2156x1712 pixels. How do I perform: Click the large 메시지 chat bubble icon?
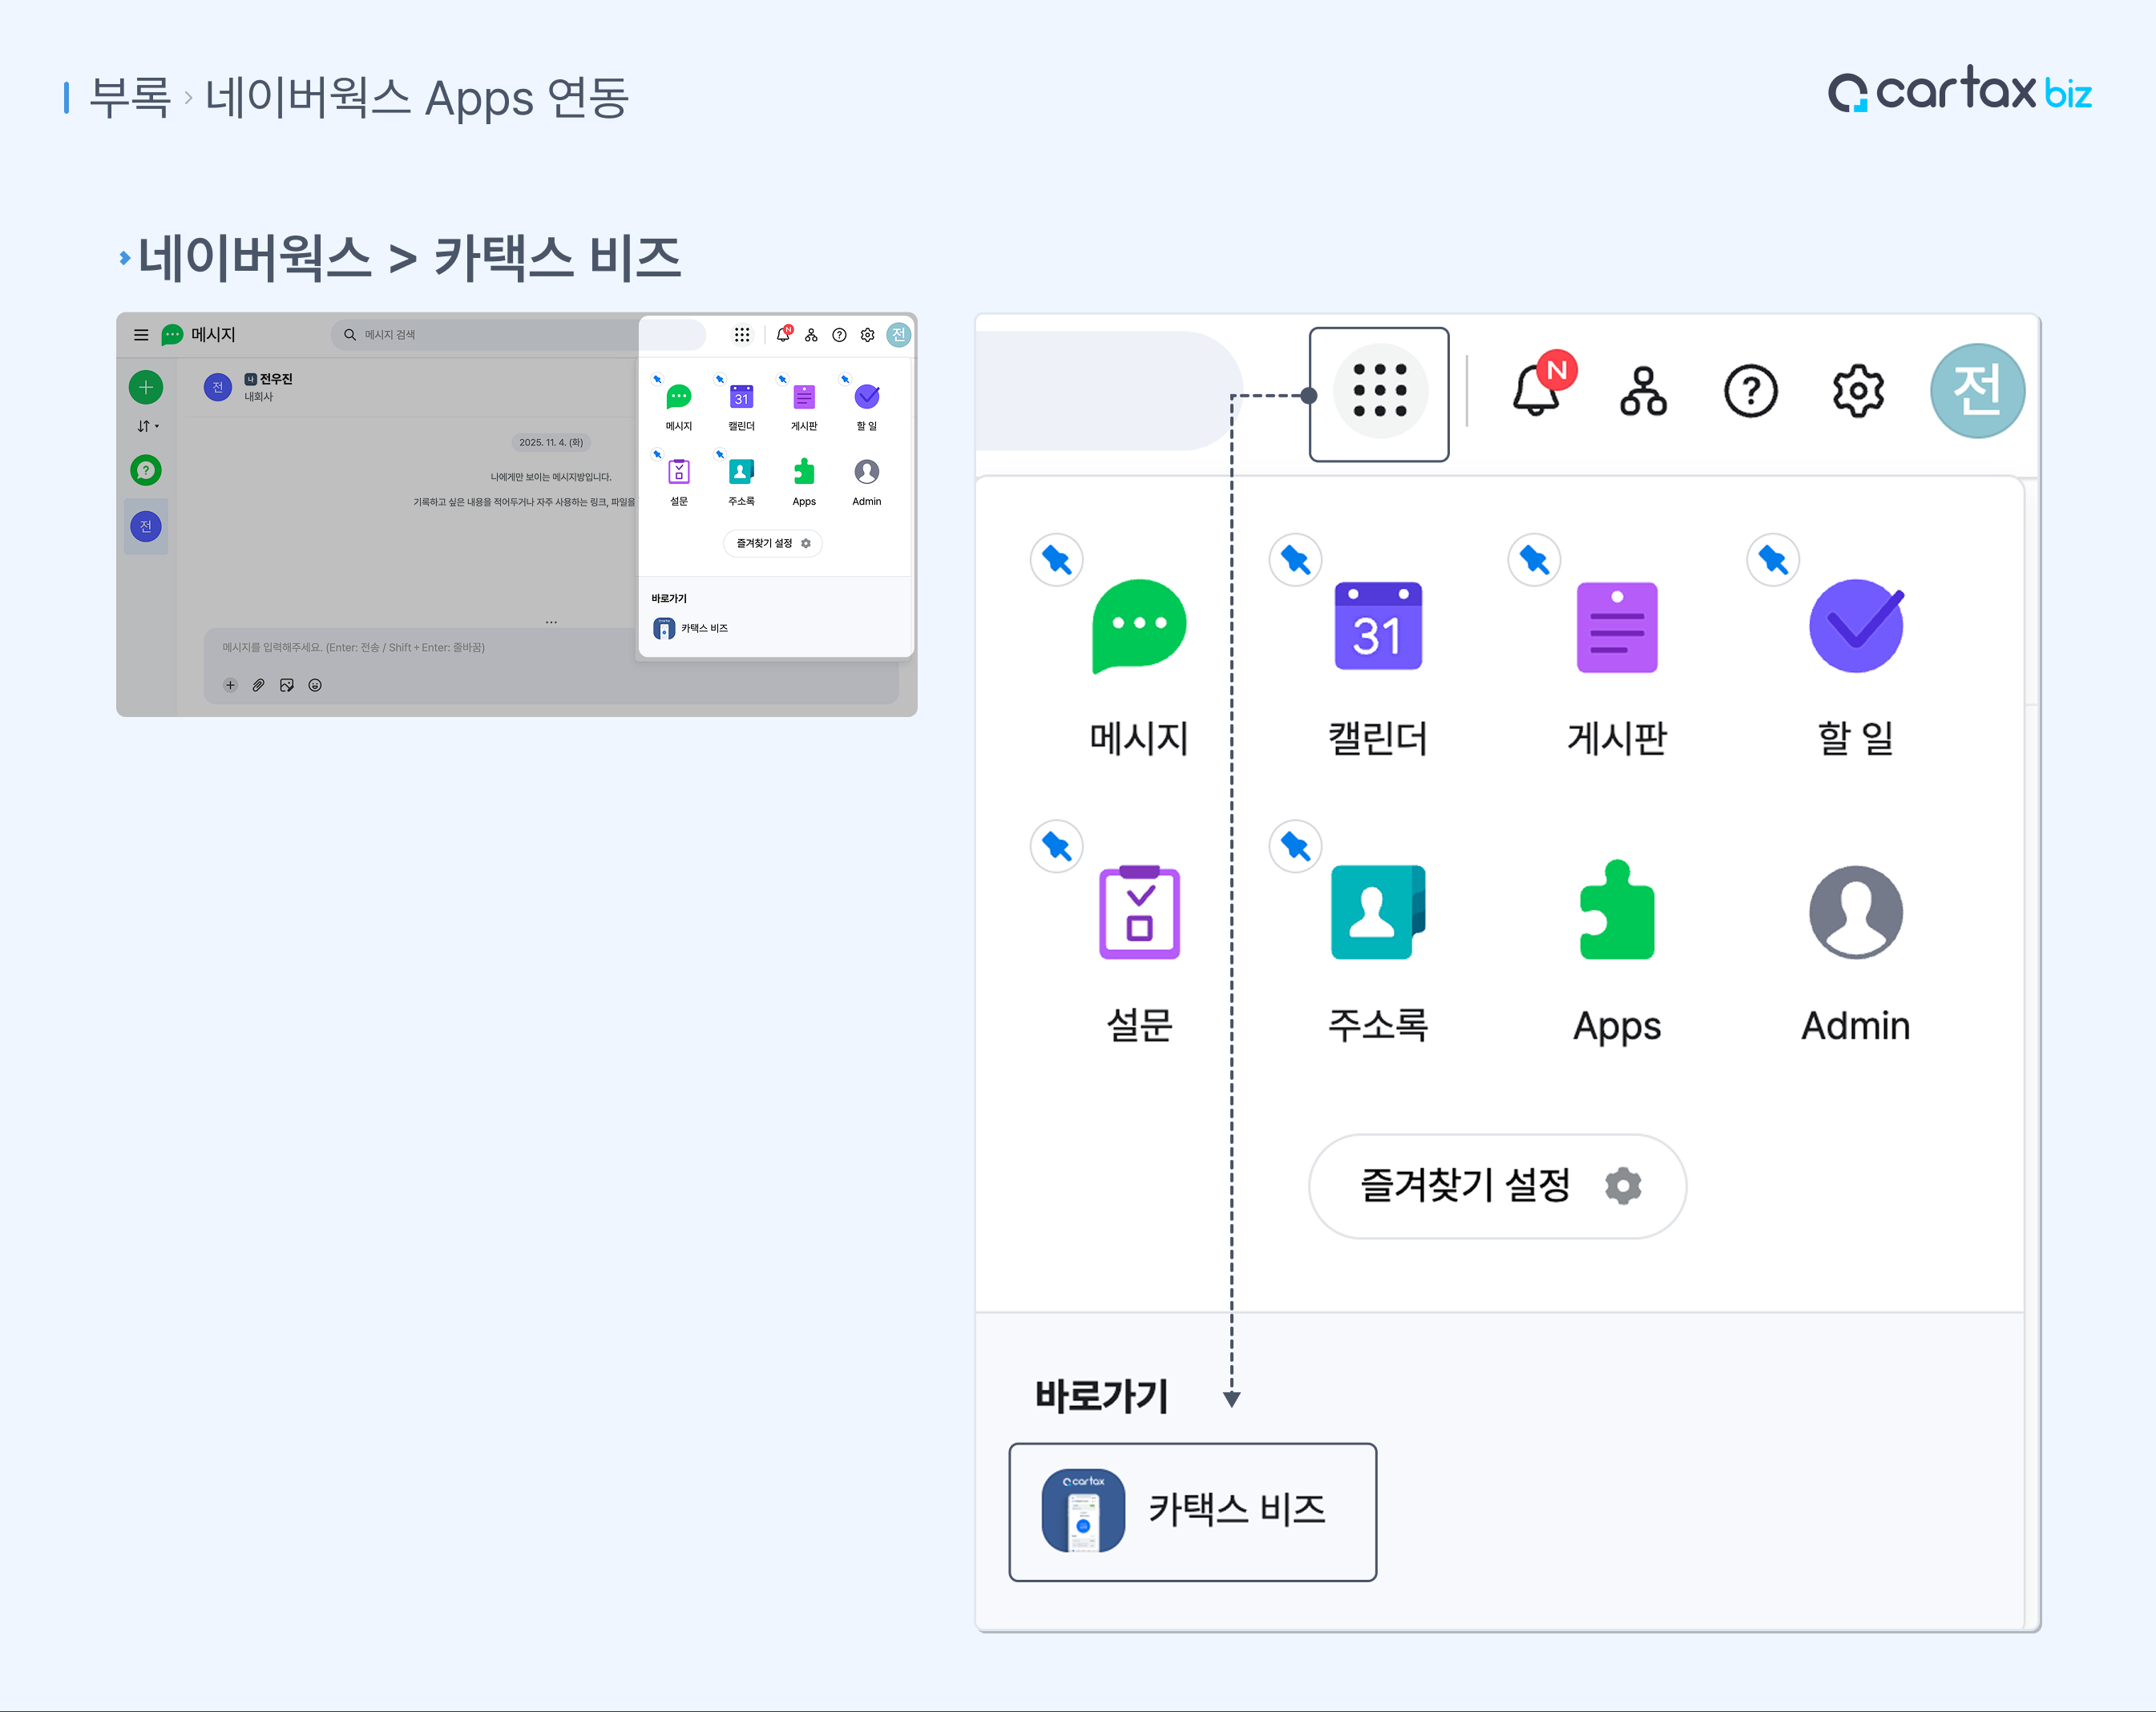click(1138, 626)
